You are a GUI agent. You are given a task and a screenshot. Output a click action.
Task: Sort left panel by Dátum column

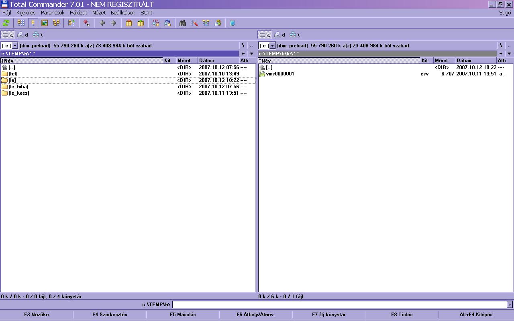point(218,61)
